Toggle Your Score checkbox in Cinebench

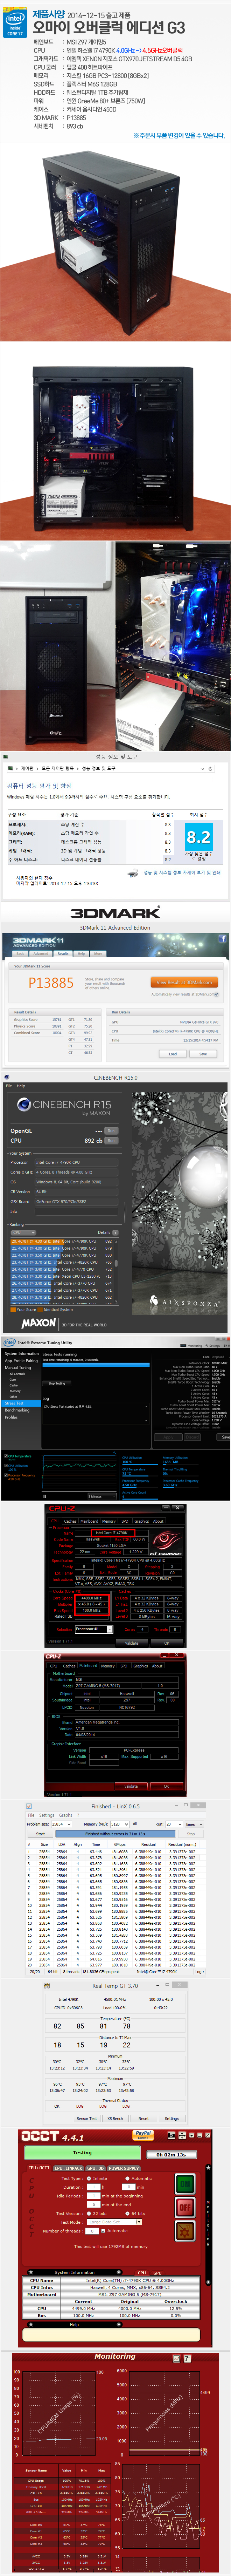[x=13, y=1309]
